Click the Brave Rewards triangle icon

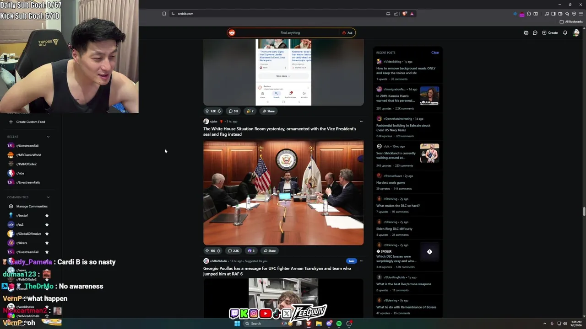412,14
